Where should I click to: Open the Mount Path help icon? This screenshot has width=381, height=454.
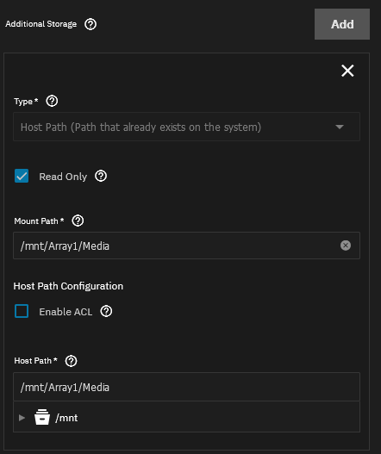pyautogui.click(x=78, y=221)
